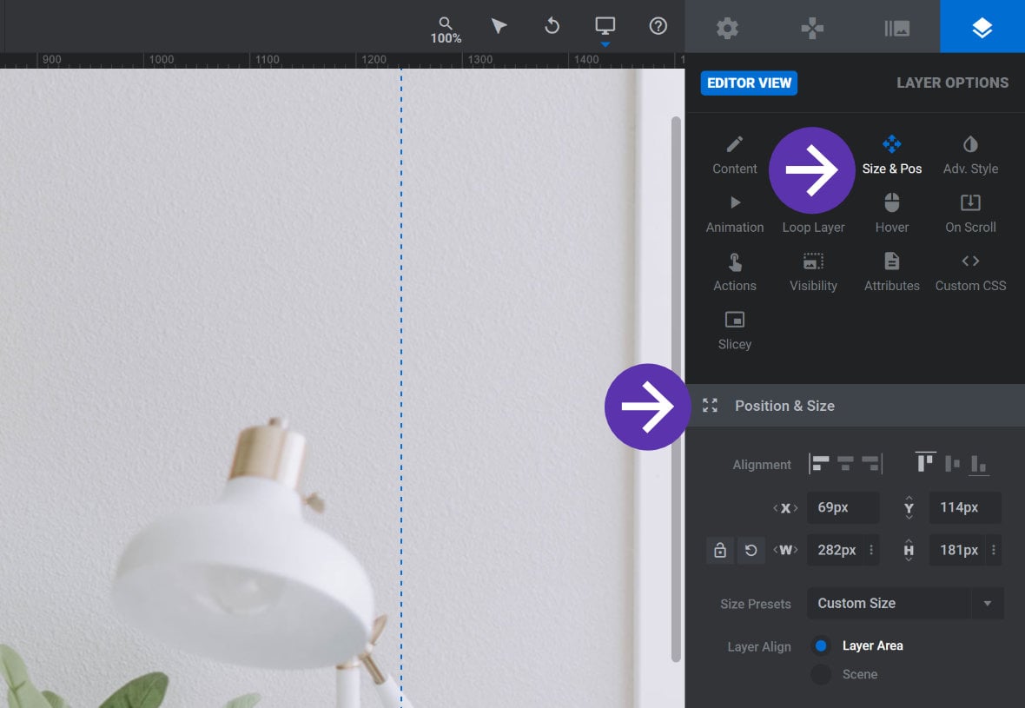Screen dimensions: 1025x708
Task: Open the Attributes document tab
Action: (x=891, y=272)
